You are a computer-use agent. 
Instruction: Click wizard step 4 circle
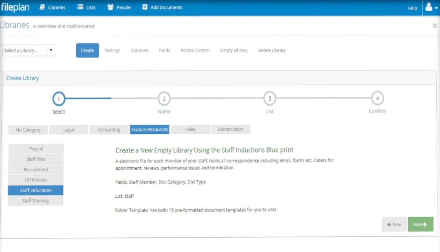click(377, 98)
